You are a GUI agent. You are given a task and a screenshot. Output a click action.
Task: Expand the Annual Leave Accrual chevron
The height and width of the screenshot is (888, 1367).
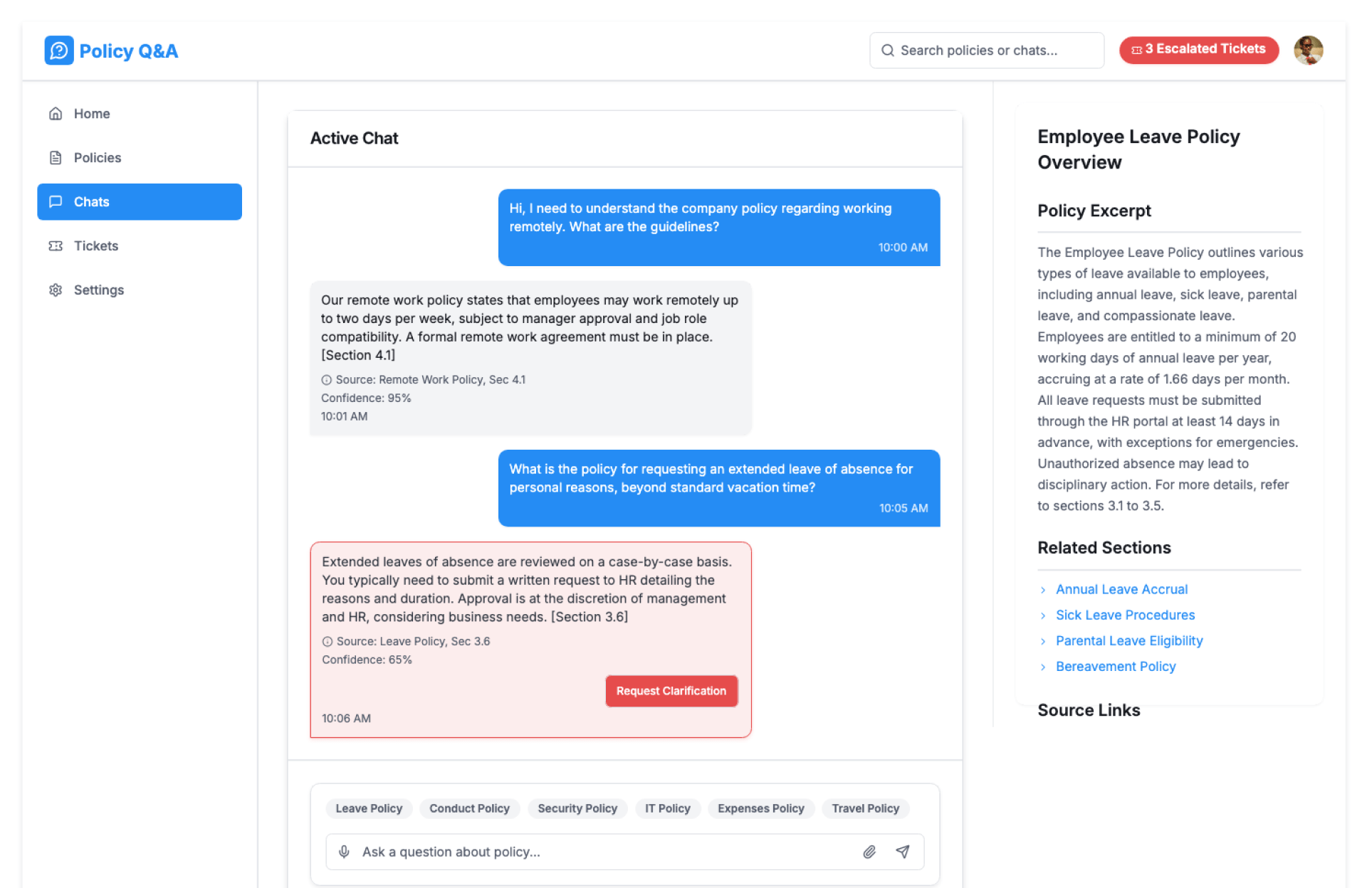[x=1043, y=590]
